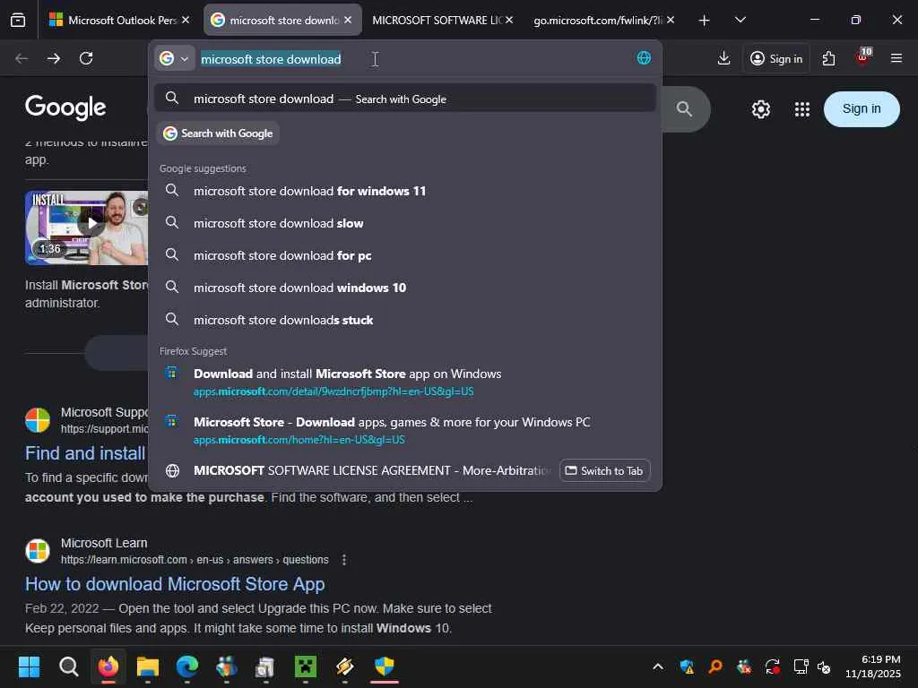
Task: Click the Google page search magnifier button
Action: 684,108
